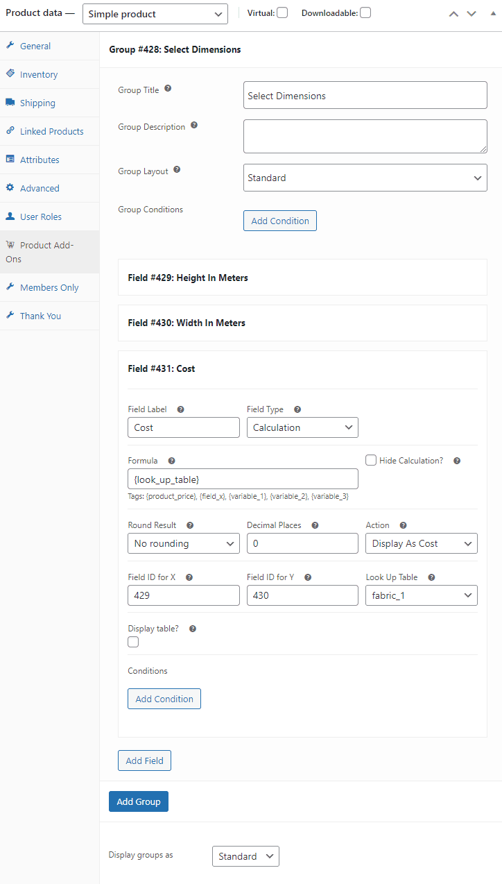Click the Shipping truck icon
The height and width of the screenshot is (884, 502).
pos(11,103)
